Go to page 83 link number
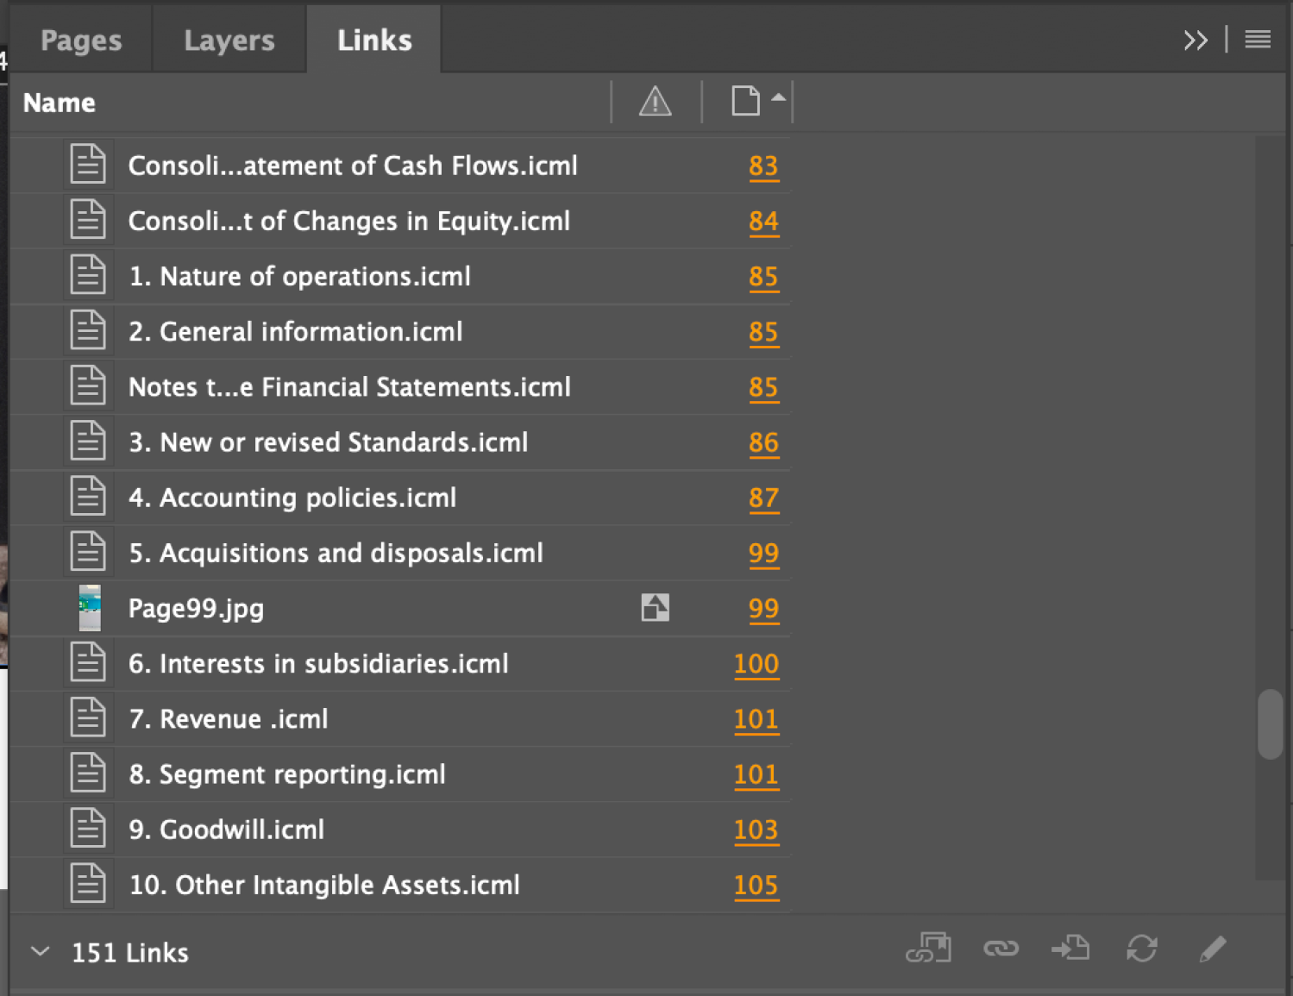Screen dimensions: 1293x996 (x=763, y=166)
